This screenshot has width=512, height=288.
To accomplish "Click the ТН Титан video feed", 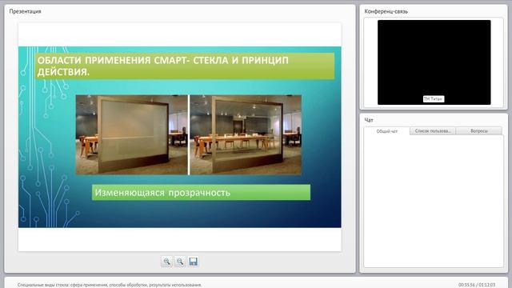I will (434, 62).
